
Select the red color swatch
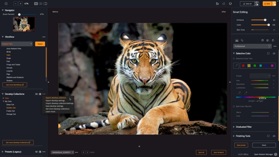coord(243,66)
